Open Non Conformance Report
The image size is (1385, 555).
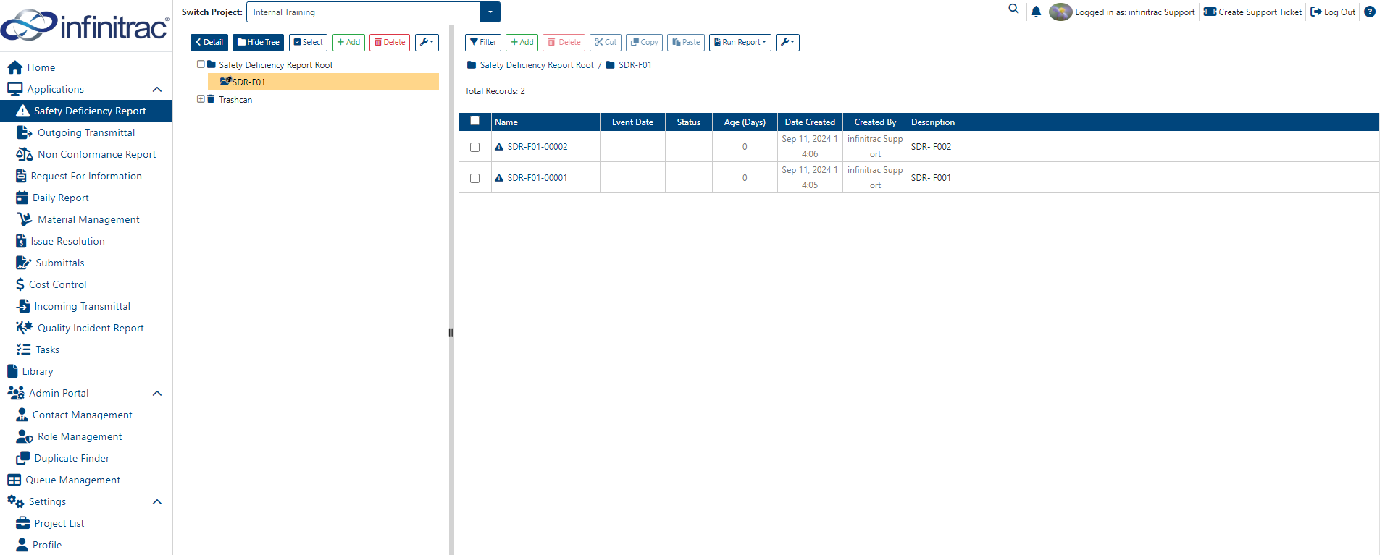click(96, 154)
